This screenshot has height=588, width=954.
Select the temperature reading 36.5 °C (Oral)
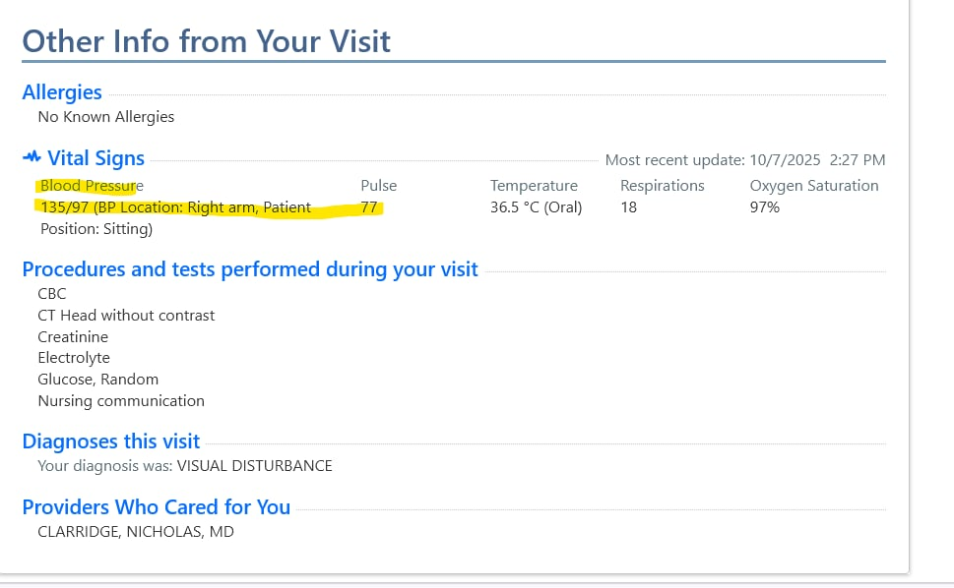point(536,207)
